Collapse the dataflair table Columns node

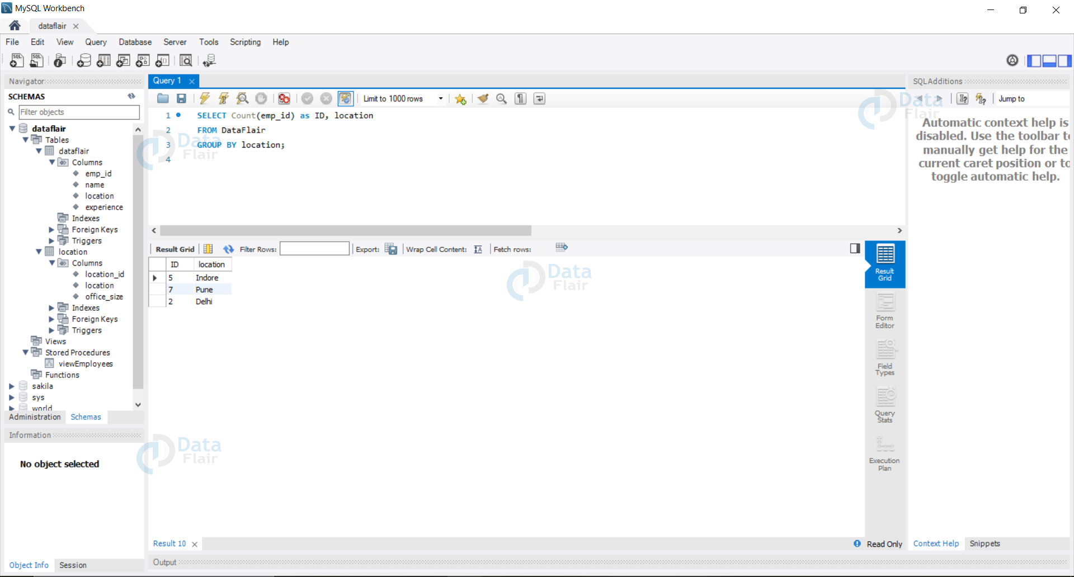click(52, 162)
